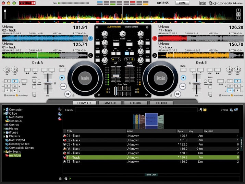Click the NetSearch icon in folder tree

coord(7,117)
